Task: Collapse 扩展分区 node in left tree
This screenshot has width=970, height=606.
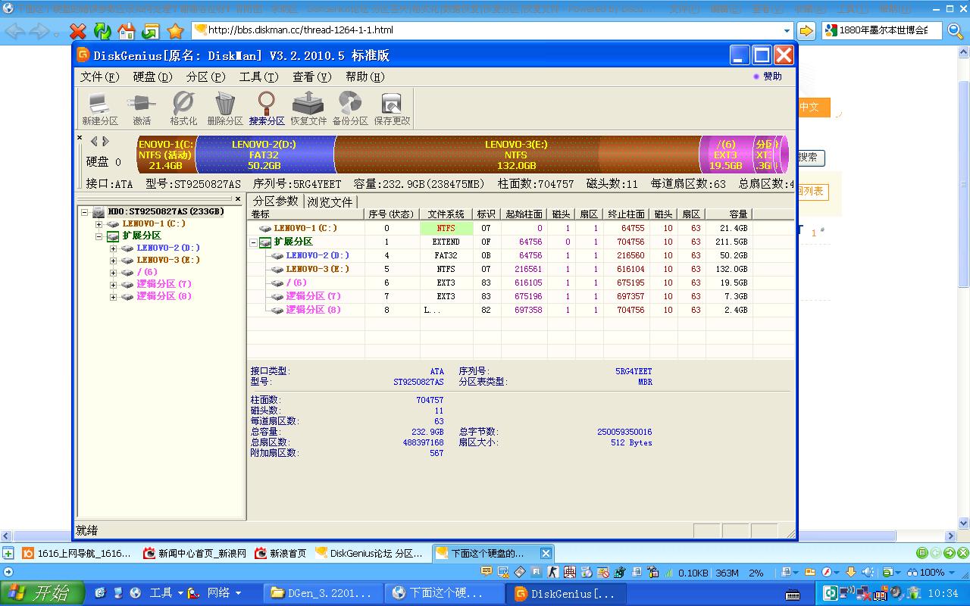Action: [99, 236]
